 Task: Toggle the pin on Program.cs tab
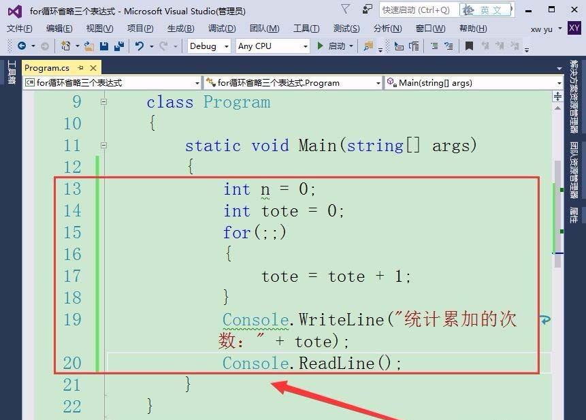(x=80, y=67)
